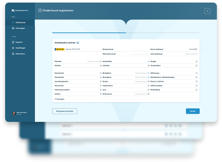This screenshot has width=222, height=162.
Task: Click the blue step progress bar
Action: [89, 33]
